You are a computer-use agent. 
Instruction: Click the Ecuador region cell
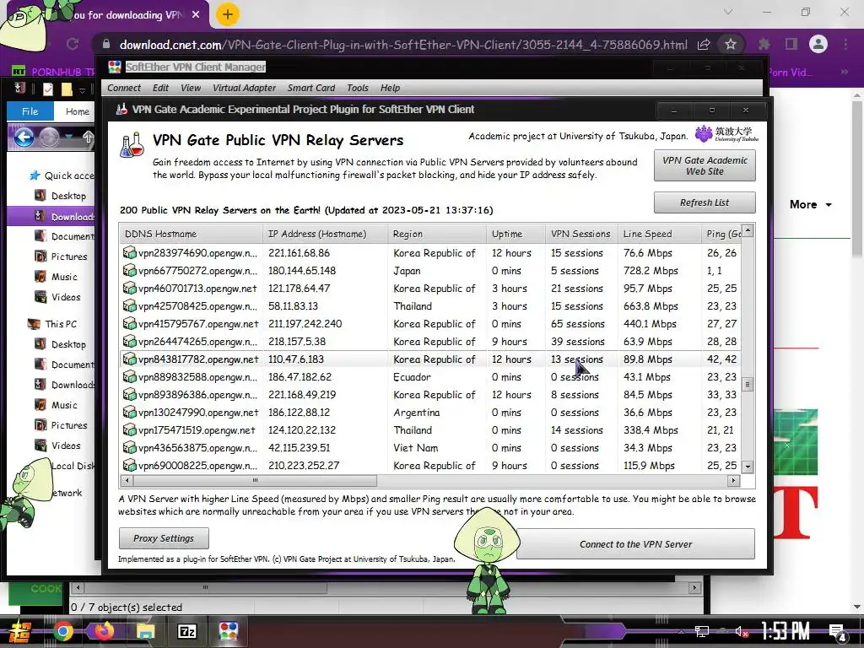coord(412,377)
